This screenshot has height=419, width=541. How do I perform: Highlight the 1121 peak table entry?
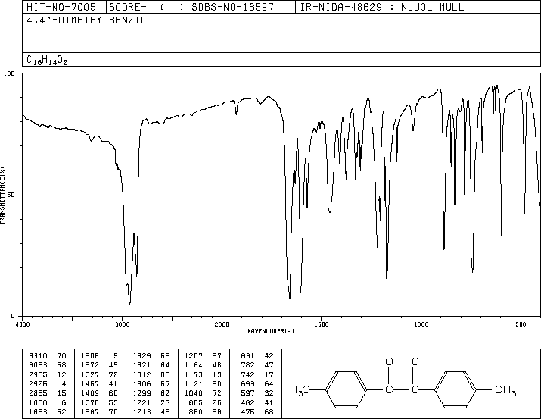click(x=194, y=383)
